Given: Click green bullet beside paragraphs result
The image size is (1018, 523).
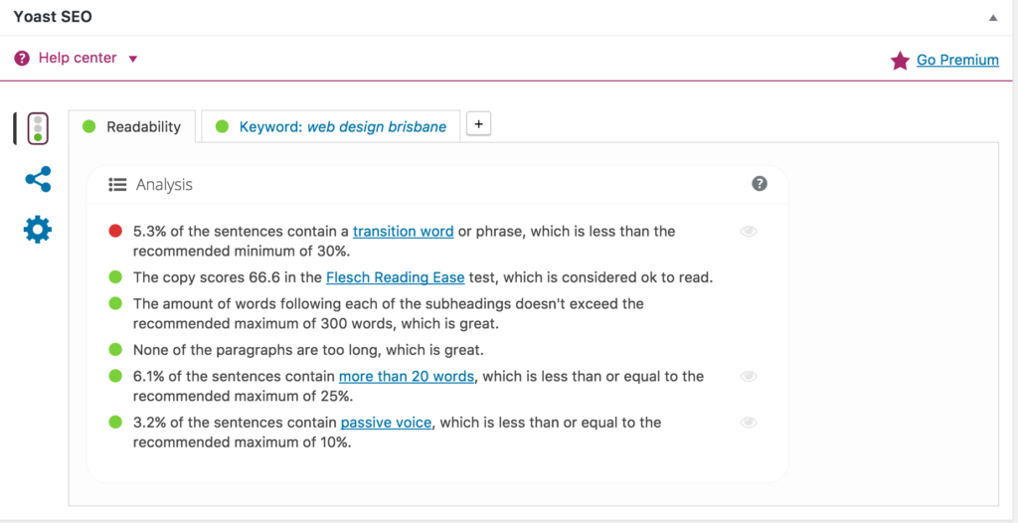Looking at the screenshot, I should click(115, 350).
